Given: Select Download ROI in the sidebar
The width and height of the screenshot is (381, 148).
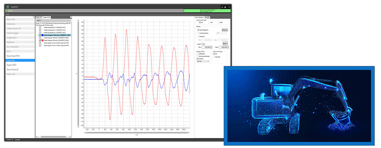Looking at the screenshot, I should pyautogui.click(x=13, y=56).
